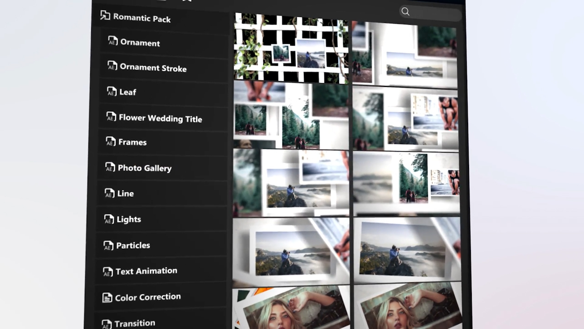Click the AE icon next to Transition
Image resolution: width=584 pixels, height=329 pixels.
tap(107, 324)
